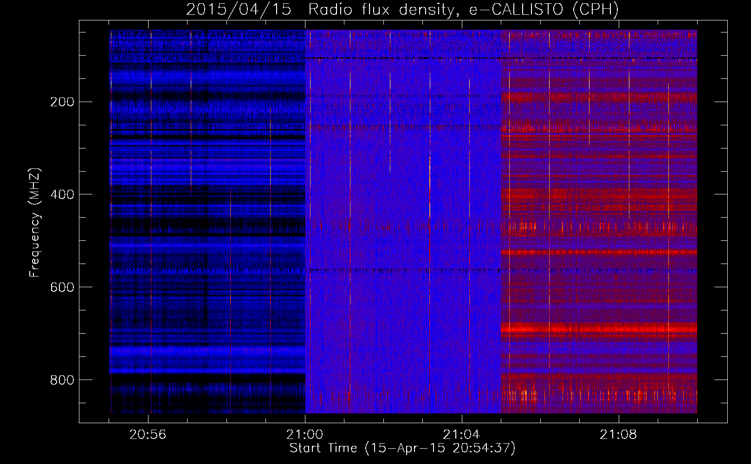Click the '600' frequency tick label
This screenshot has height=464, width=751.
pyautogui.click(x=62, y=287)
